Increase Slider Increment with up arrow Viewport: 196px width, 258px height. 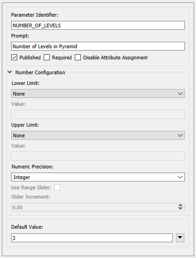tap(180, 206)
